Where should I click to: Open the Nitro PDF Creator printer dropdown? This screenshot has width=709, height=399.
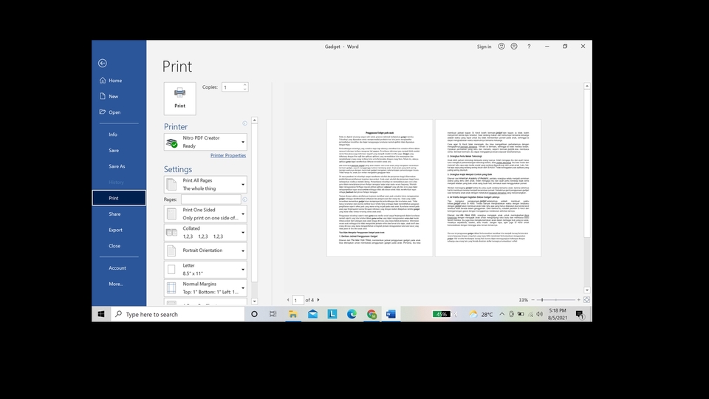(x=205, y=142)
